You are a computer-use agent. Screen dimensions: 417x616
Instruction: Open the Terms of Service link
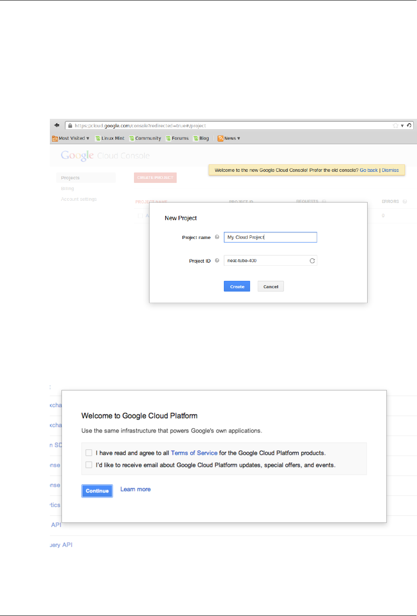point(194,453)
